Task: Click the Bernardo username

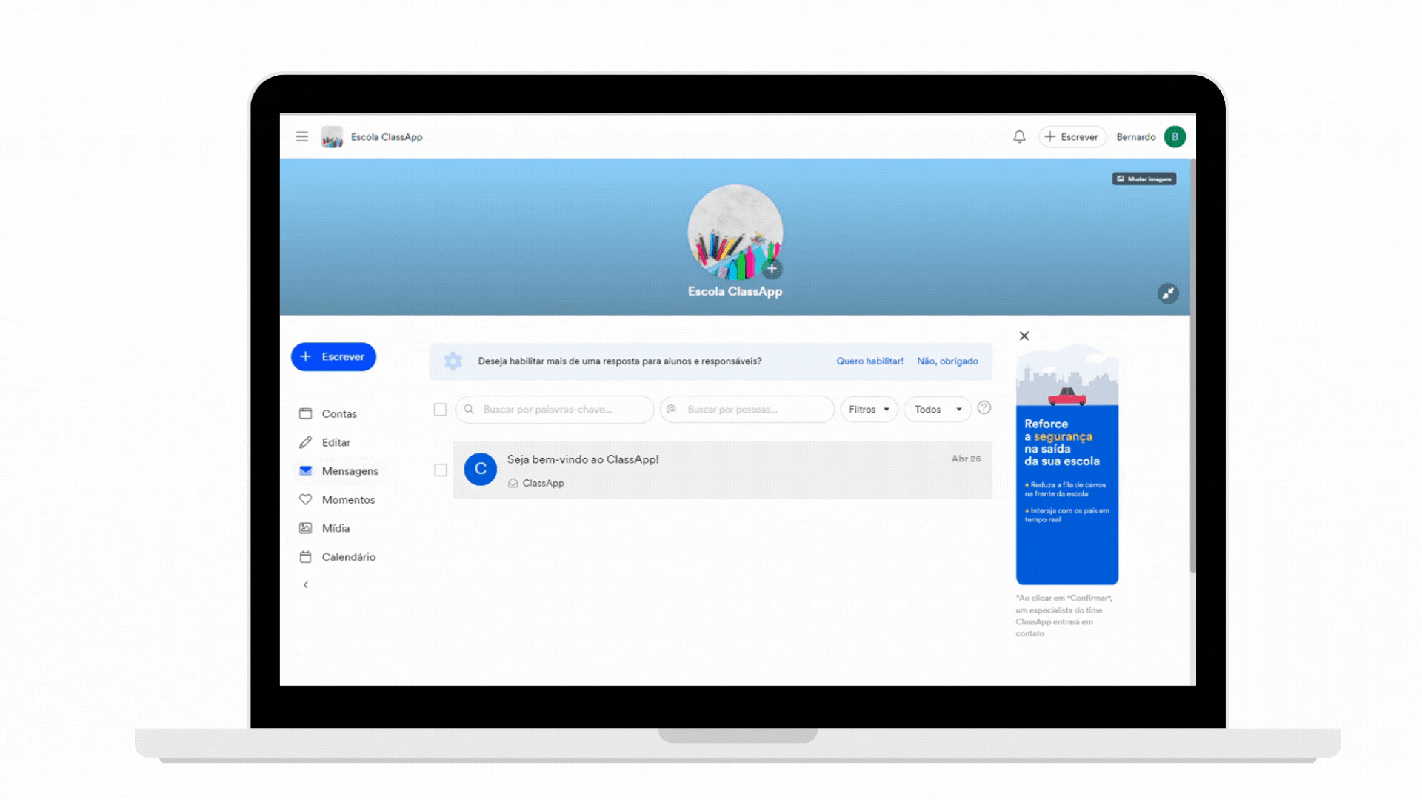Action: 1135,137
